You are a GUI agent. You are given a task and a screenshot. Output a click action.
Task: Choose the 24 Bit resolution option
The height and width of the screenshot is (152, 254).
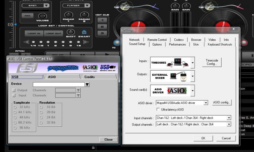click(x=41, y=117)
